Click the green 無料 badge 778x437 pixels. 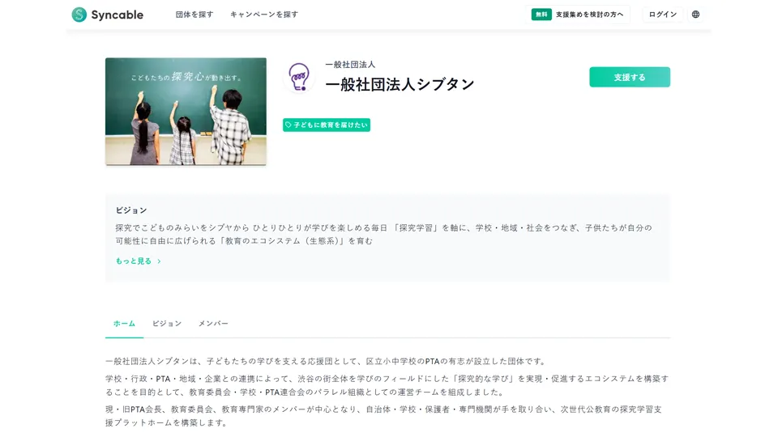tap(541, 15)
